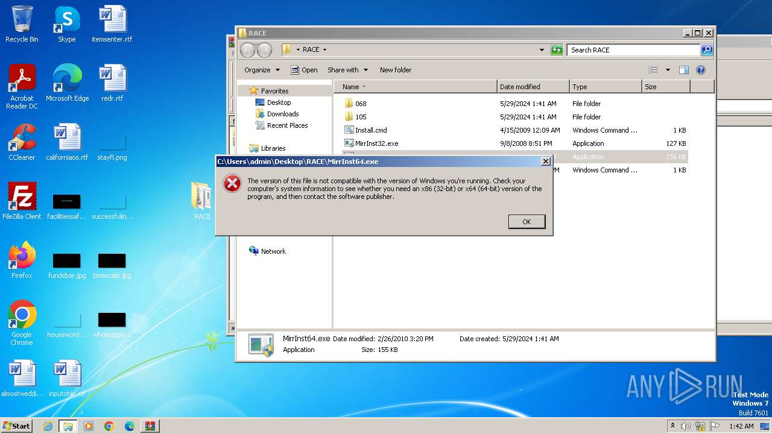Image resolution: width=772 pixels, height=434 pixels.
Task: Select the Install.cmd file
Action: (515, 130)
